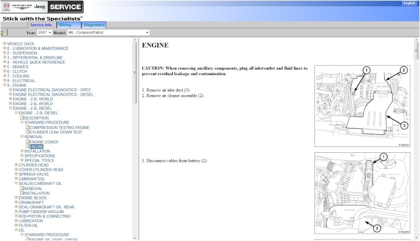Open the Year 2007 dropdown
The image size is (420, 241).
[45, 33]
